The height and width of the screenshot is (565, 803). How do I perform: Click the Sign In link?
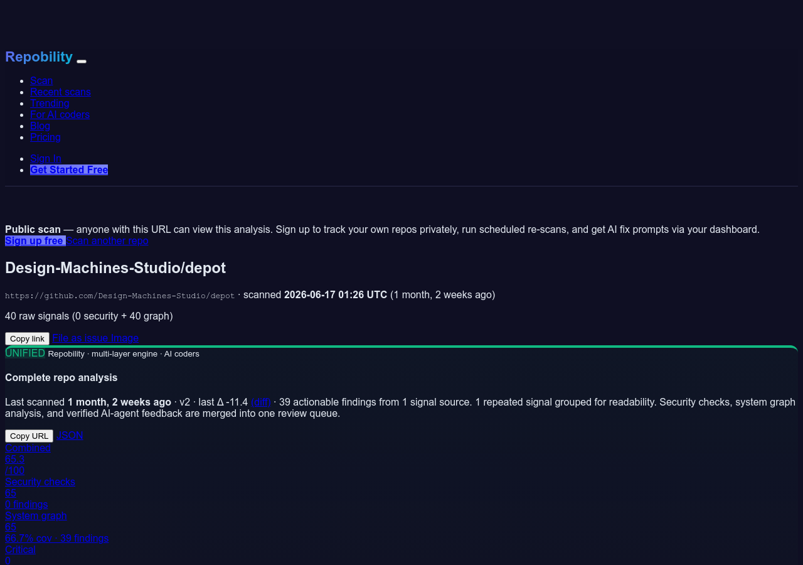[x=46, y=158]
